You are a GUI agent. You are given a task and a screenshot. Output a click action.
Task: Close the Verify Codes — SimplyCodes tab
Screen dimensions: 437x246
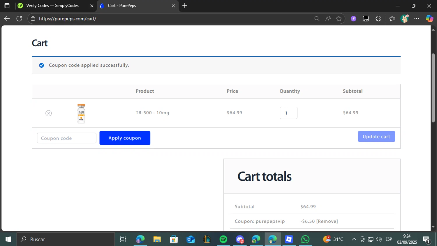click(92, 6)
